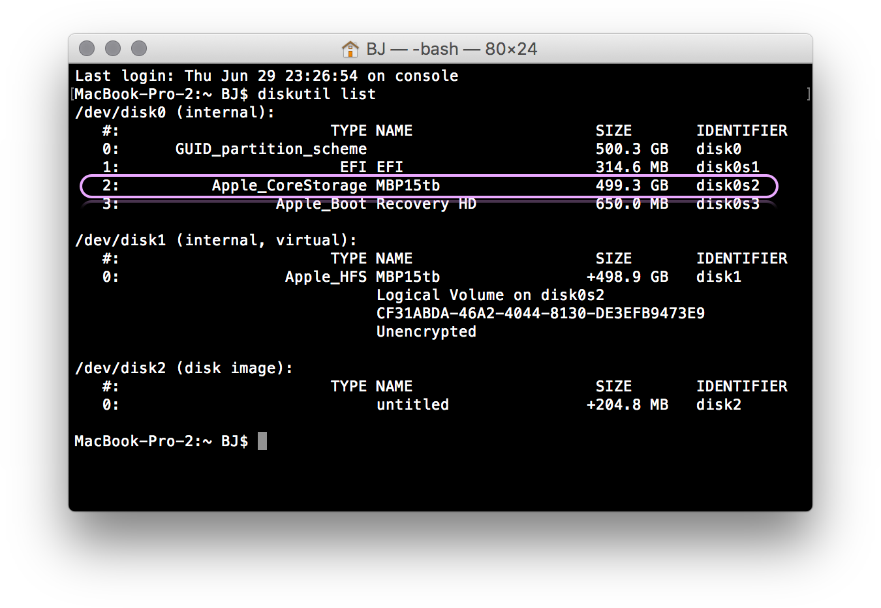
Task: Click the cursor block at the final prompt
Action: click(x=262, y=441)
